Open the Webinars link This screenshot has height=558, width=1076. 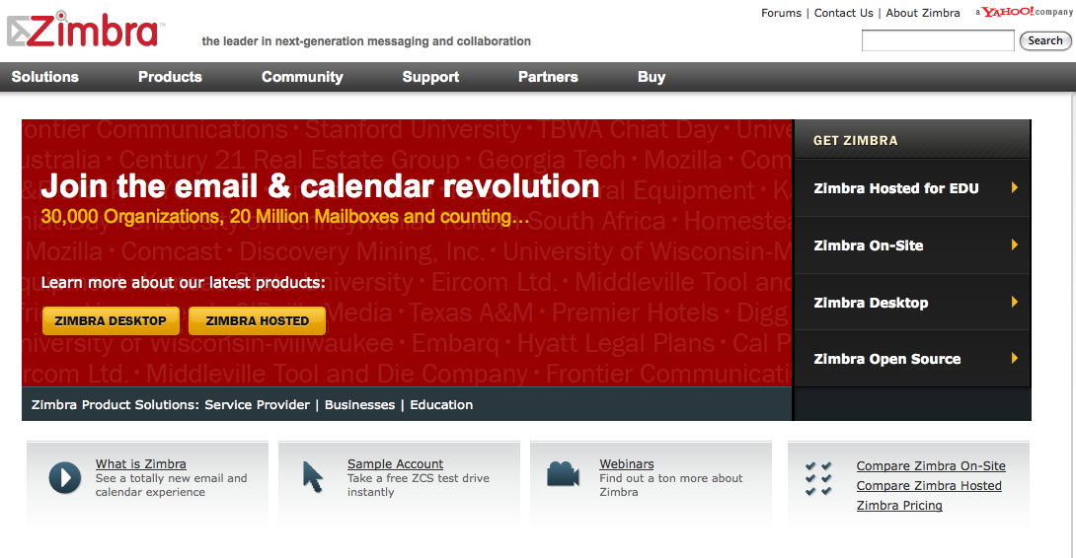627,464
